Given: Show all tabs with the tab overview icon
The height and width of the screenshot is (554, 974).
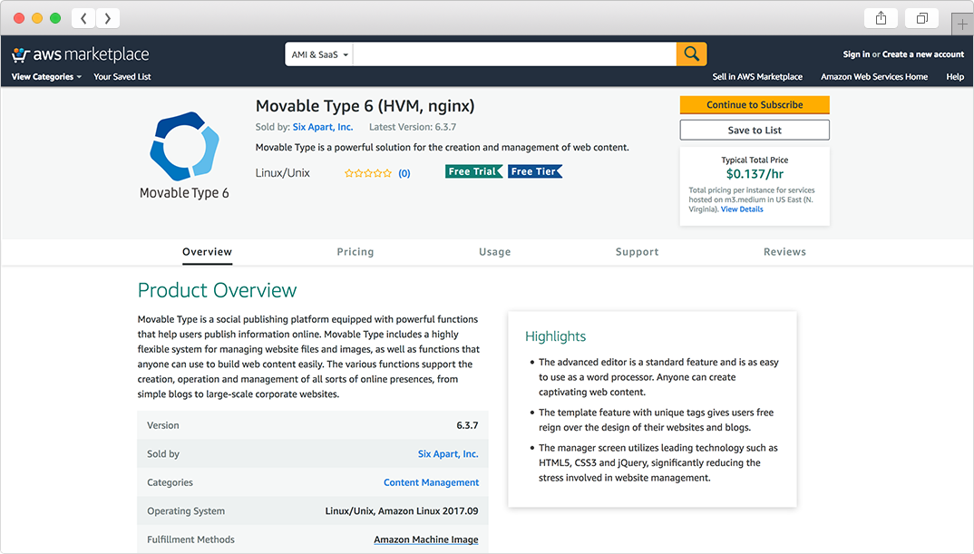Looking at the screenshot, I should pos(921,18).
